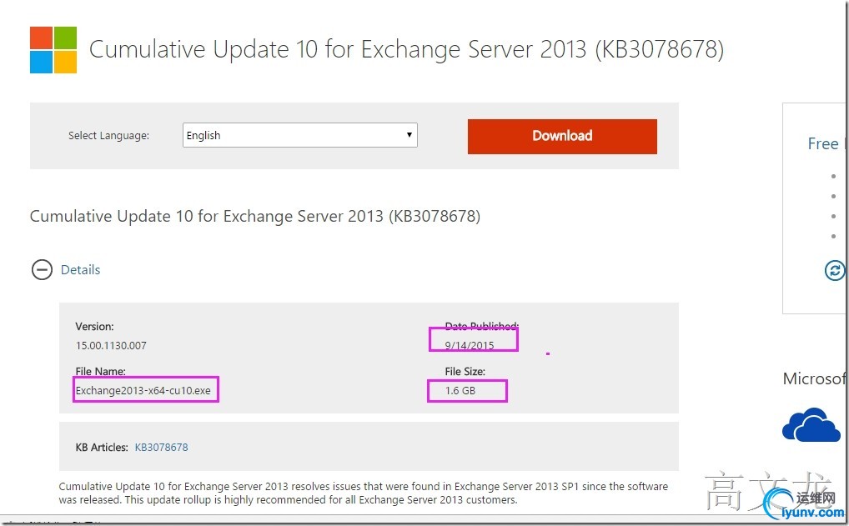
Task: Click the Cumulative Update 10 page title
Action: click(x=406, y=49)
